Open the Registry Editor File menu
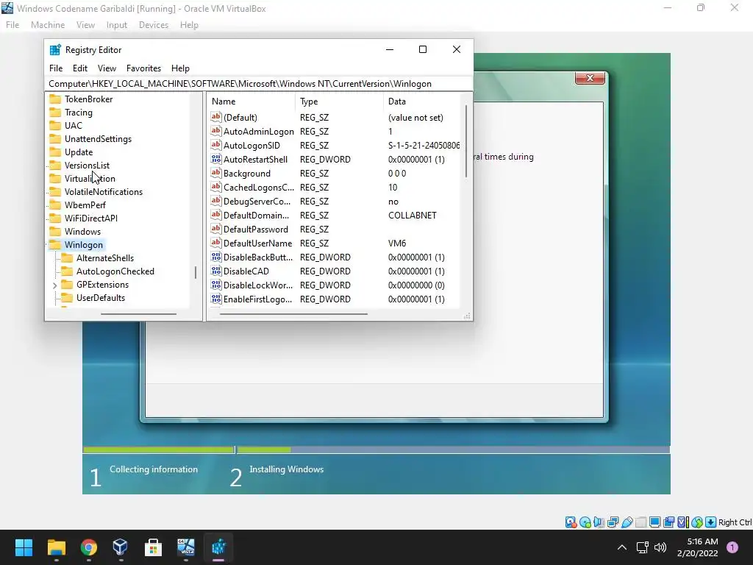753x565 pixels. pyautogui.click(x=56, y=68)
